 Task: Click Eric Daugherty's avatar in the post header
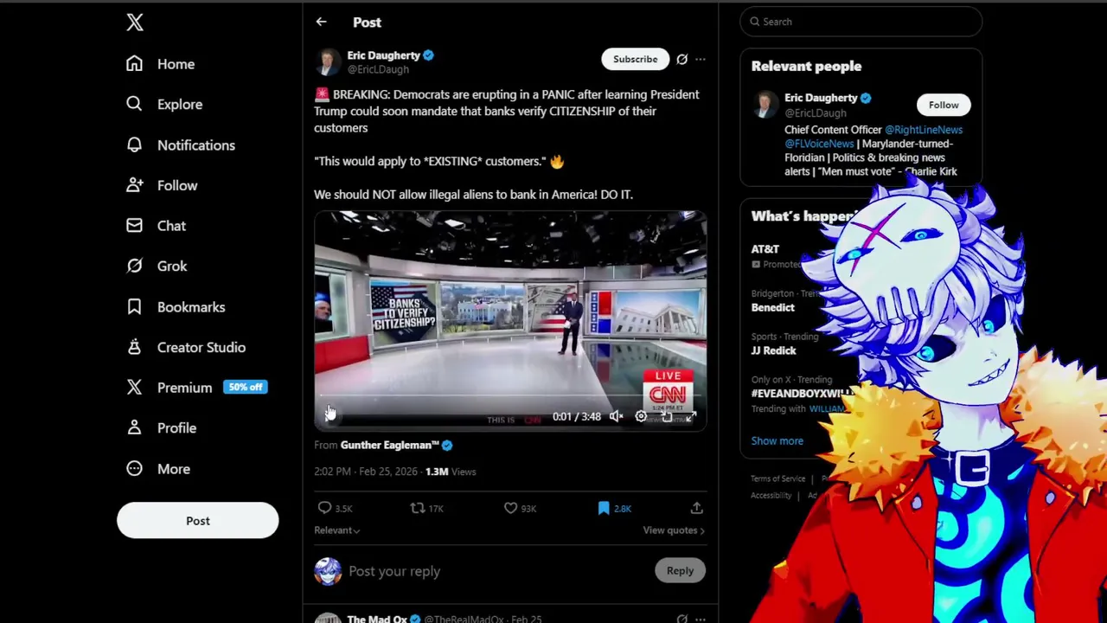click(x=328, y=61)
